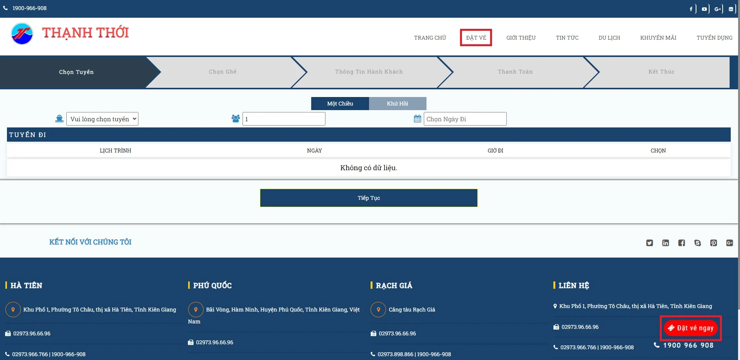Image resolution: width=740 pixels, height=360 pixels.
Task: Open the Twitter icon in connect section
Action: pos(650,243)
